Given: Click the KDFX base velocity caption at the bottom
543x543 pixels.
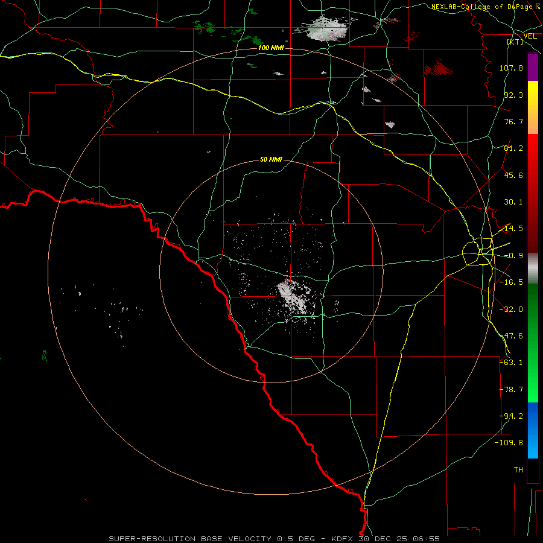Looking at the screenshot, I should pos(275,539).
